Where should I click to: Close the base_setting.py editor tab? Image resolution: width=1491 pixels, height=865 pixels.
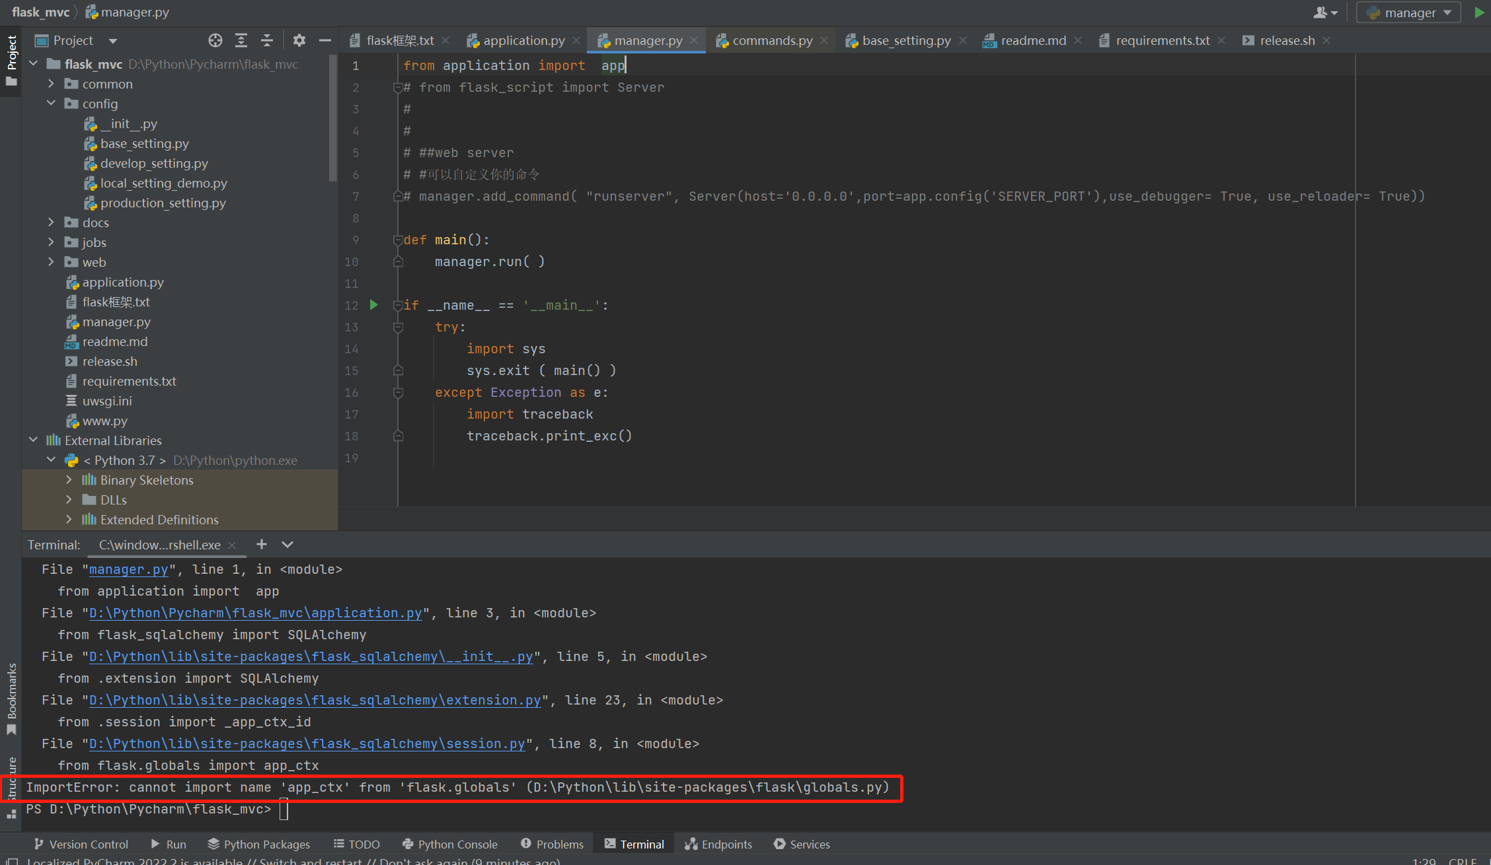tap(962, 40)
